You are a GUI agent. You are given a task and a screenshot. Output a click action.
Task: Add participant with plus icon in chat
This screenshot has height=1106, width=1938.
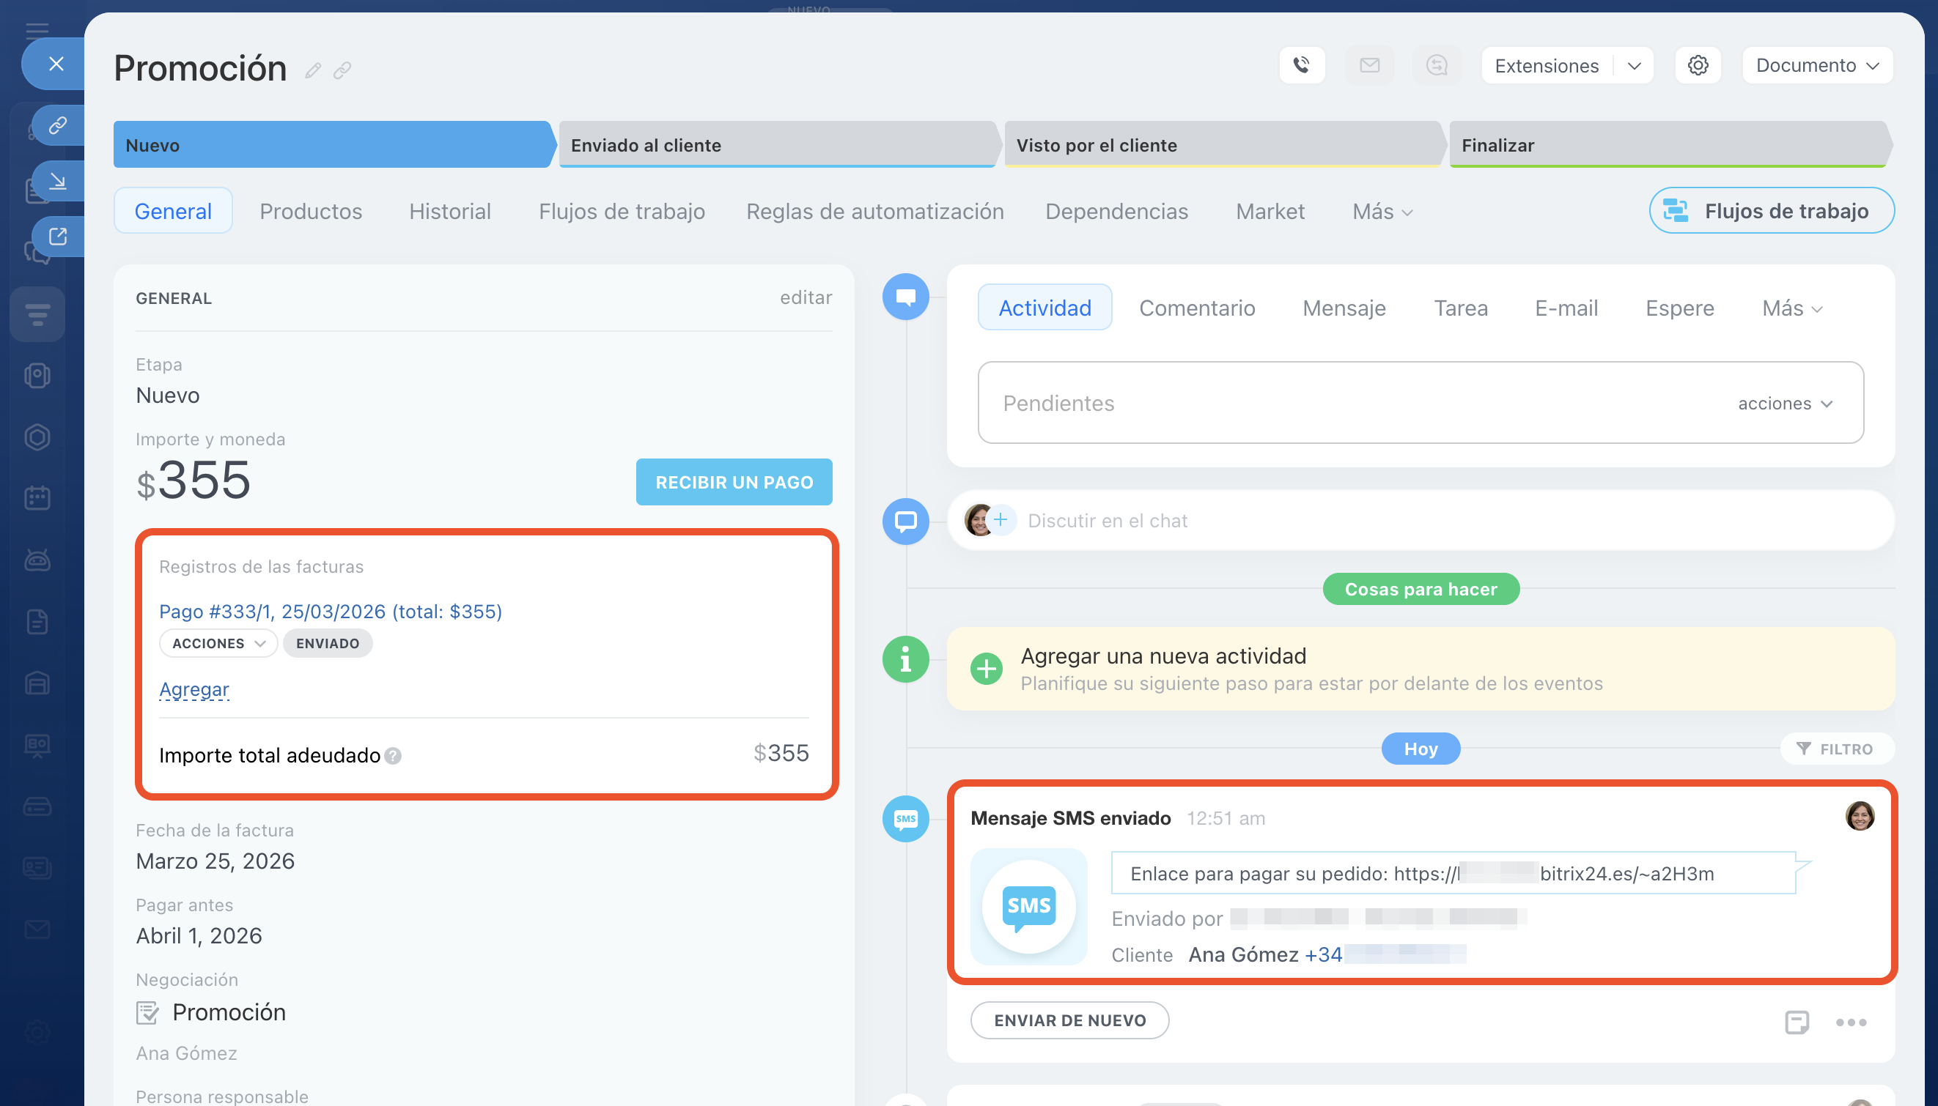tap(1001, 520)
